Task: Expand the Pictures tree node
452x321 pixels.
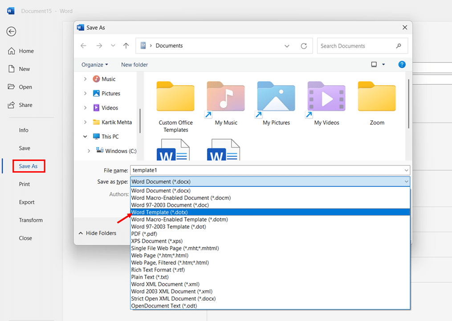Action: coord(85,93)
